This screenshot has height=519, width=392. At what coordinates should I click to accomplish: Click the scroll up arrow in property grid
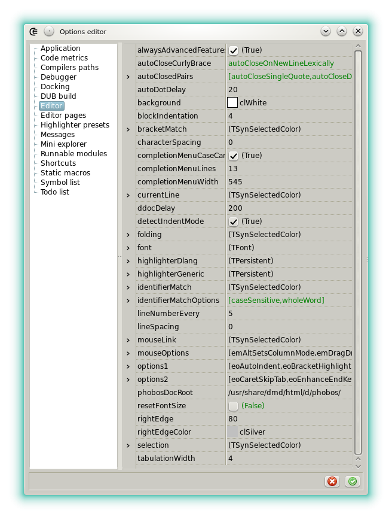pos(358,45)
